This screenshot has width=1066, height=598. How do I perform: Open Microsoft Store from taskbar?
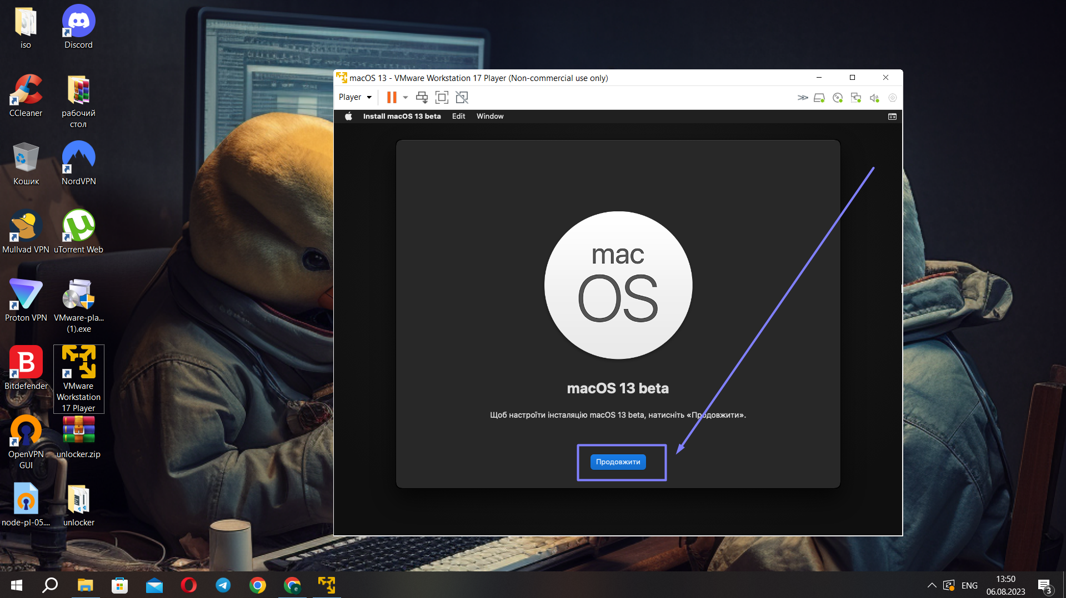coord(119,585)
